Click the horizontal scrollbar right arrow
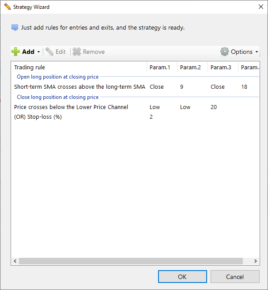Image resolution: width=268 pixels, height=290 pixels. coord(256,261)
